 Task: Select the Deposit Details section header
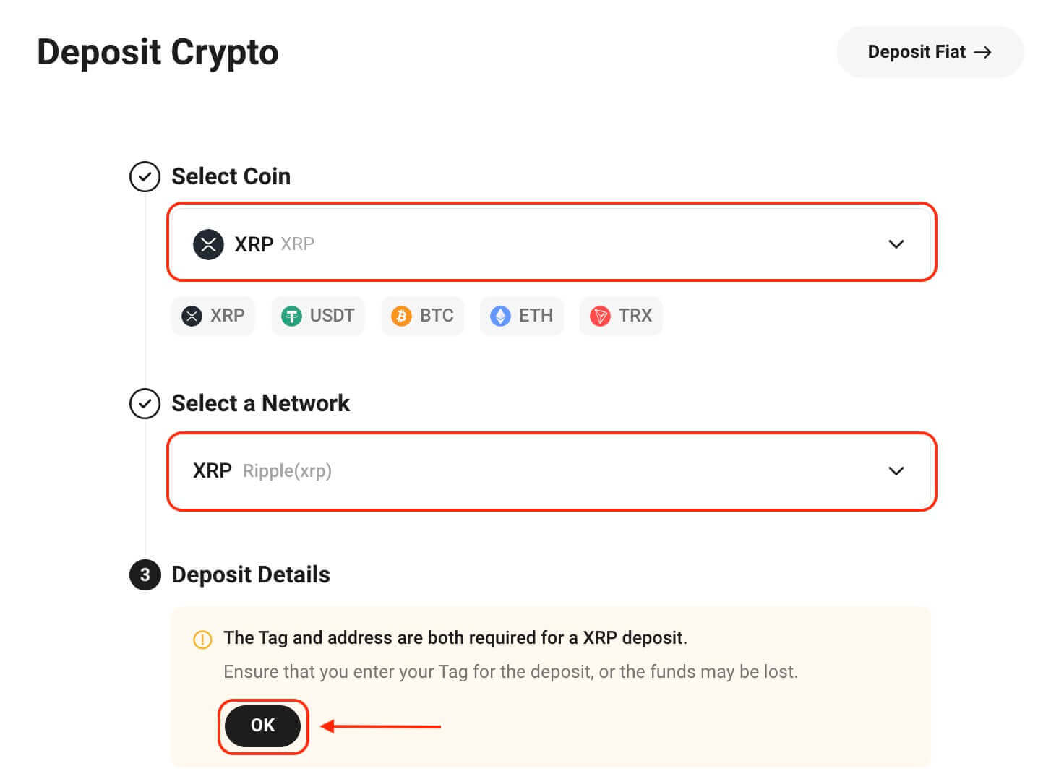pyautogui.click(x=250, y=574)
